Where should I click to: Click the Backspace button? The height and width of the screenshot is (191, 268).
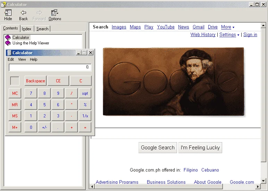point(35,81)
